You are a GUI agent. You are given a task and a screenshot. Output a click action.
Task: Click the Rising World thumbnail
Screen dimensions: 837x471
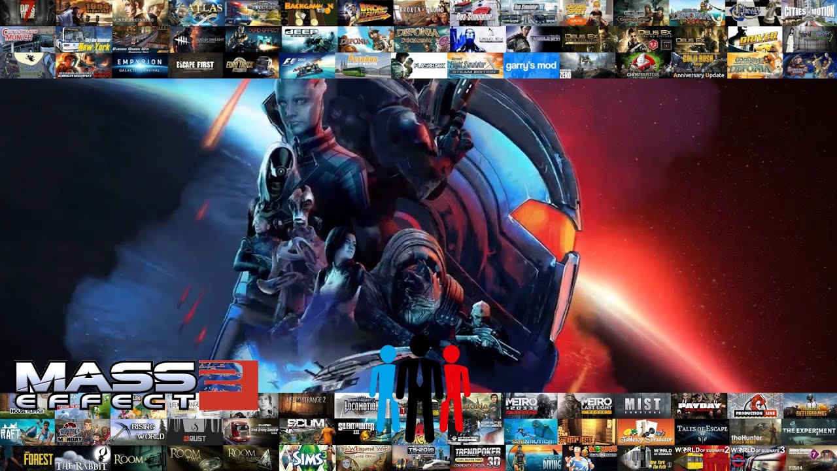click(x=139, y=432)
